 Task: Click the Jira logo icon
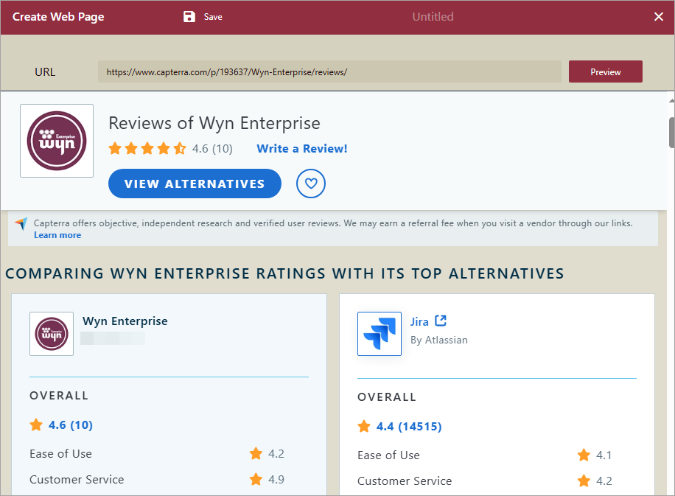380,334
